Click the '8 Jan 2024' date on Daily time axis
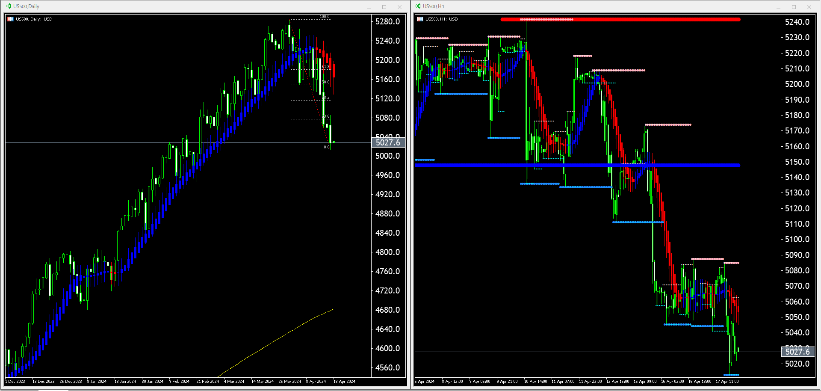Image resolution: width=821 pixels, height=391 pixels. click(x=97, y=382)
